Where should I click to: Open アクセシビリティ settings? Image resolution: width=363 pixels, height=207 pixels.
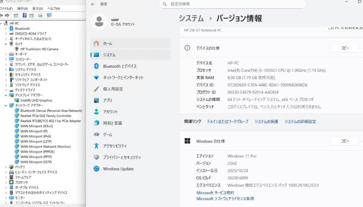(131, 146)
